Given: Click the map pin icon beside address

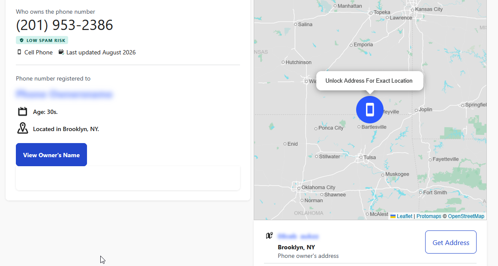Looking at the screenshot, I should pos(269,236).
